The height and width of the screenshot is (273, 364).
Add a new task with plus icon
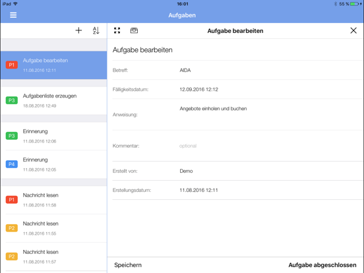tap(78, 30)
